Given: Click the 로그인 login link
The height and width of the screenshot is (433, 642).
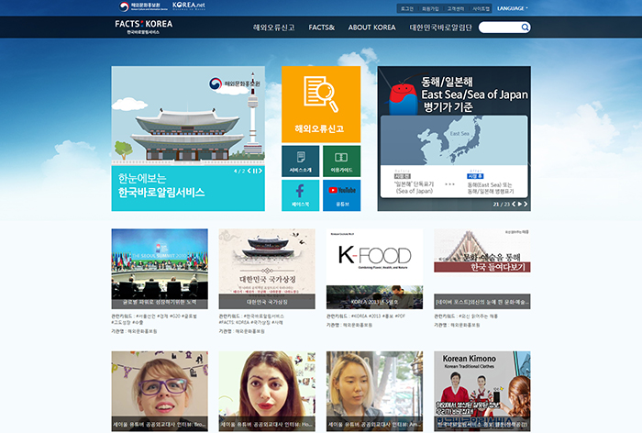Looking at the screenshot, I should tap(407, 8).
